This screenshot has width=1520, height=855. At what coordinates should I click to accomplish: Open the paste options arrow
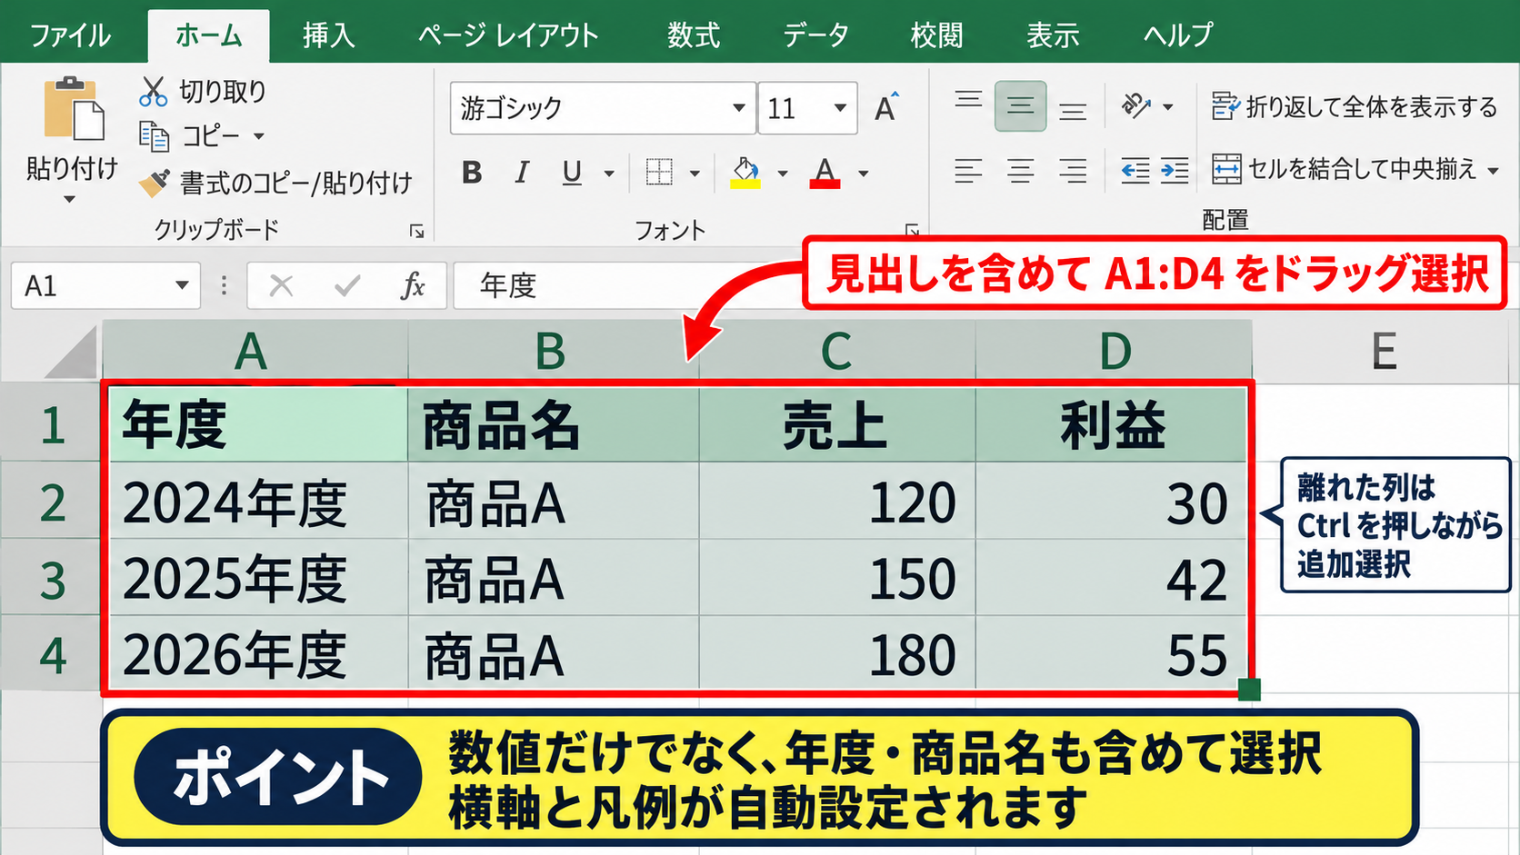click(70, 198)
